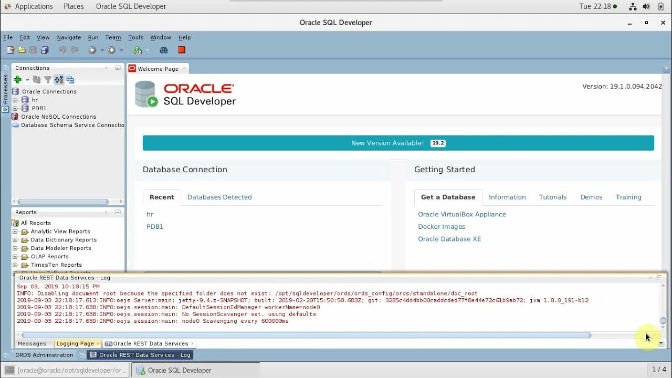Image resolution: width=672 pixels, height=378 pixels.
Task: Select Oracle Connections tree item
Action: click(x=49, y=91)
